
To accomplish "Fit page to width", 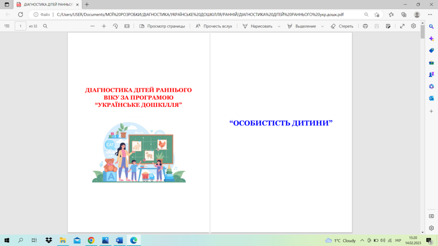I will (127, 26).
